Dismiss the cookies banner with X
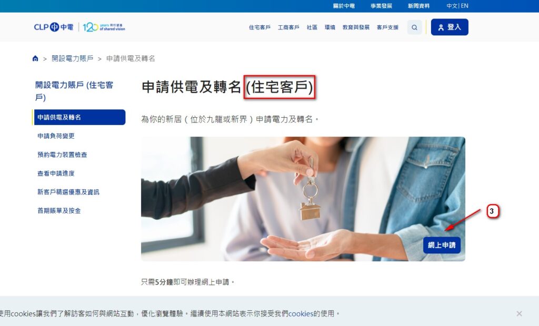 [x=519, y=313]
